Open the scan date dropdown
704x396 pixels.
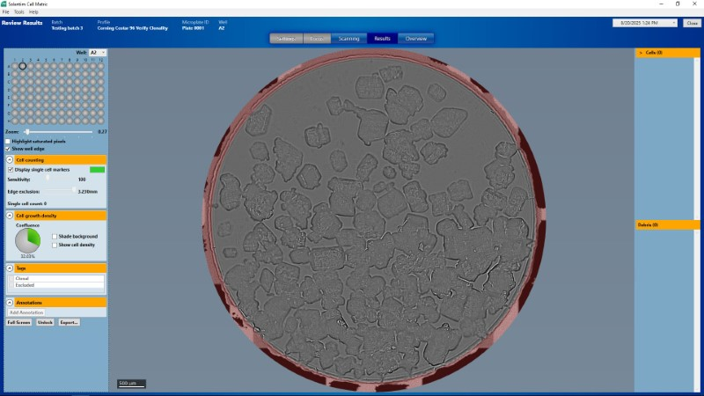(x=676, y=23)
